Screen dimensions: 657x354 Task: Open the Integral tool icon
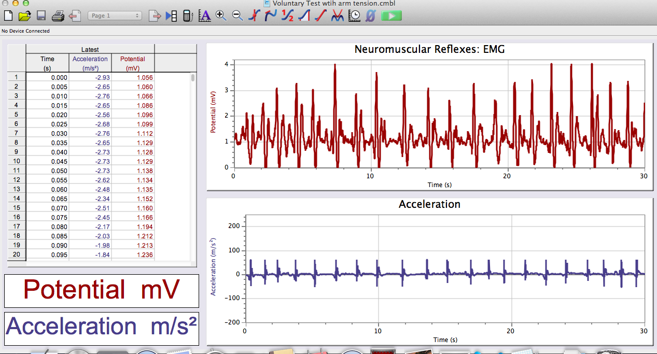tap(304, 16)
